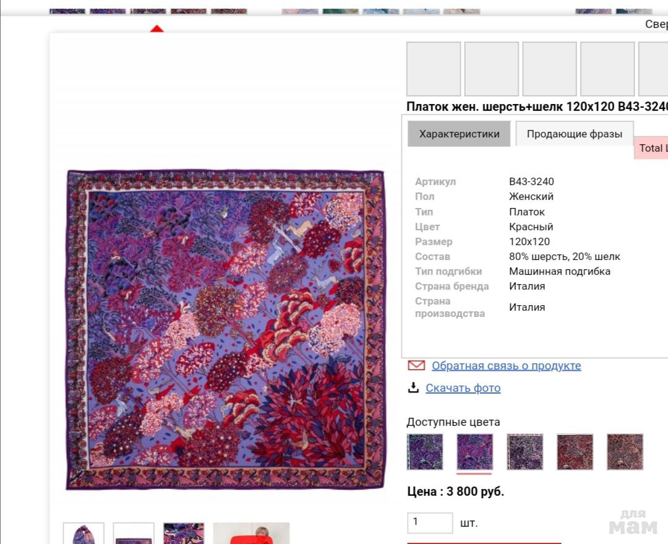Click the download photo icon
Viewport: 668px width, 544px height.
[x=413, y=387]
